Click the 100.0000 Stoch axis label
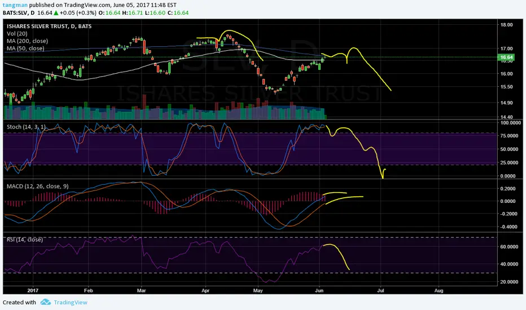The width and height of the screenshot is (526, 310). pyautogui.click(x=511, y=123)
